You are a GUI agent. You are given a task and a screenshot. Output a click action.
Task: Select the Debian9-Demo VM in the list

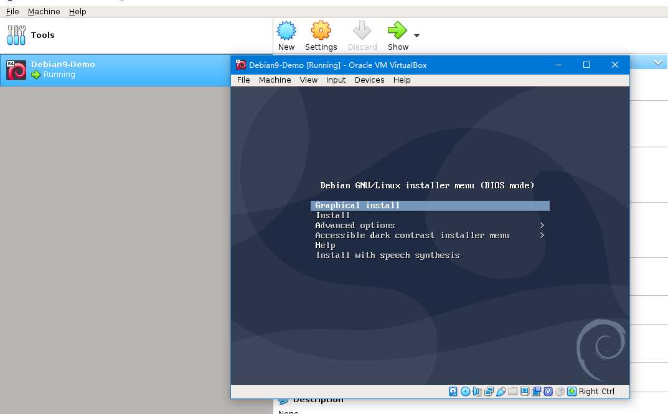[x=115, y=70]
